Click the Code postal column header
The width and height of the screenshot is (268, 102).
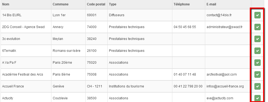(x=96, y=4)
